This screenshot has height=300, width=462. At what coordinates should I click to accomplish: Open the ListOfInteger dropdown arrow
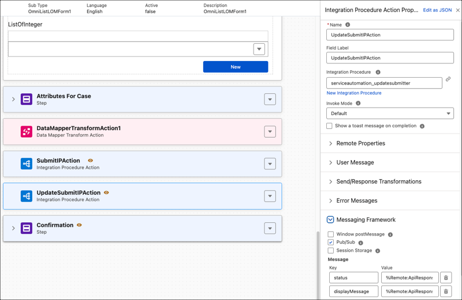coord(259,49)
